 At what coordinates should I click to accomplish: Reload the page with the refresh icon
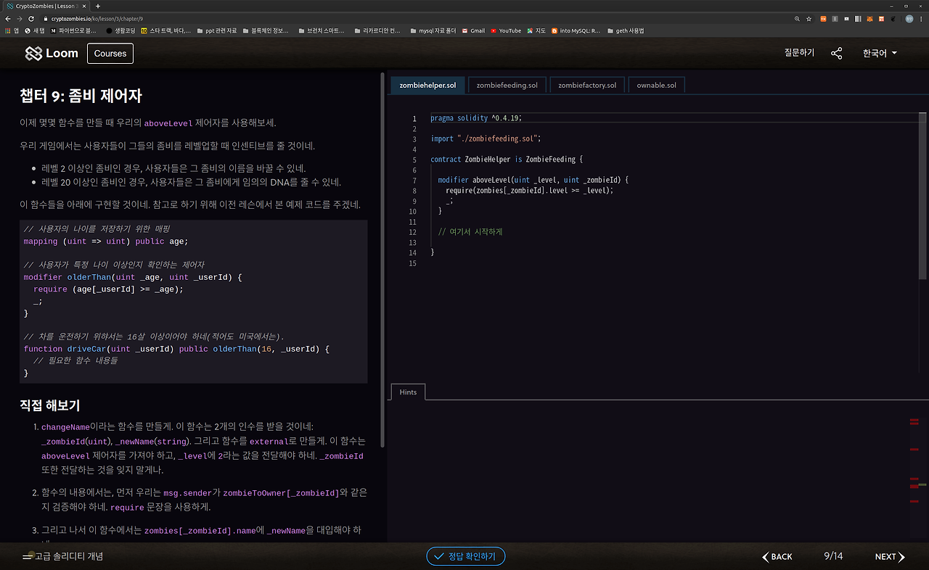click(31, 19)
